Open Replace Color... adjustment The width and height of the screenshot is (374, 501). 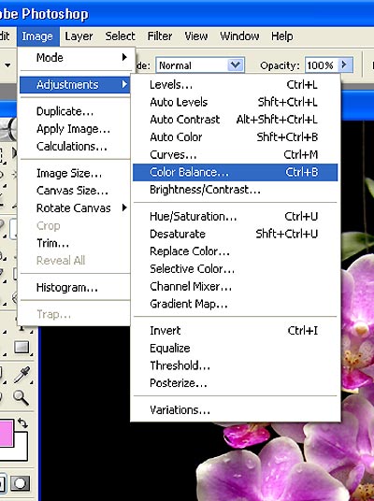click(236, 251)
